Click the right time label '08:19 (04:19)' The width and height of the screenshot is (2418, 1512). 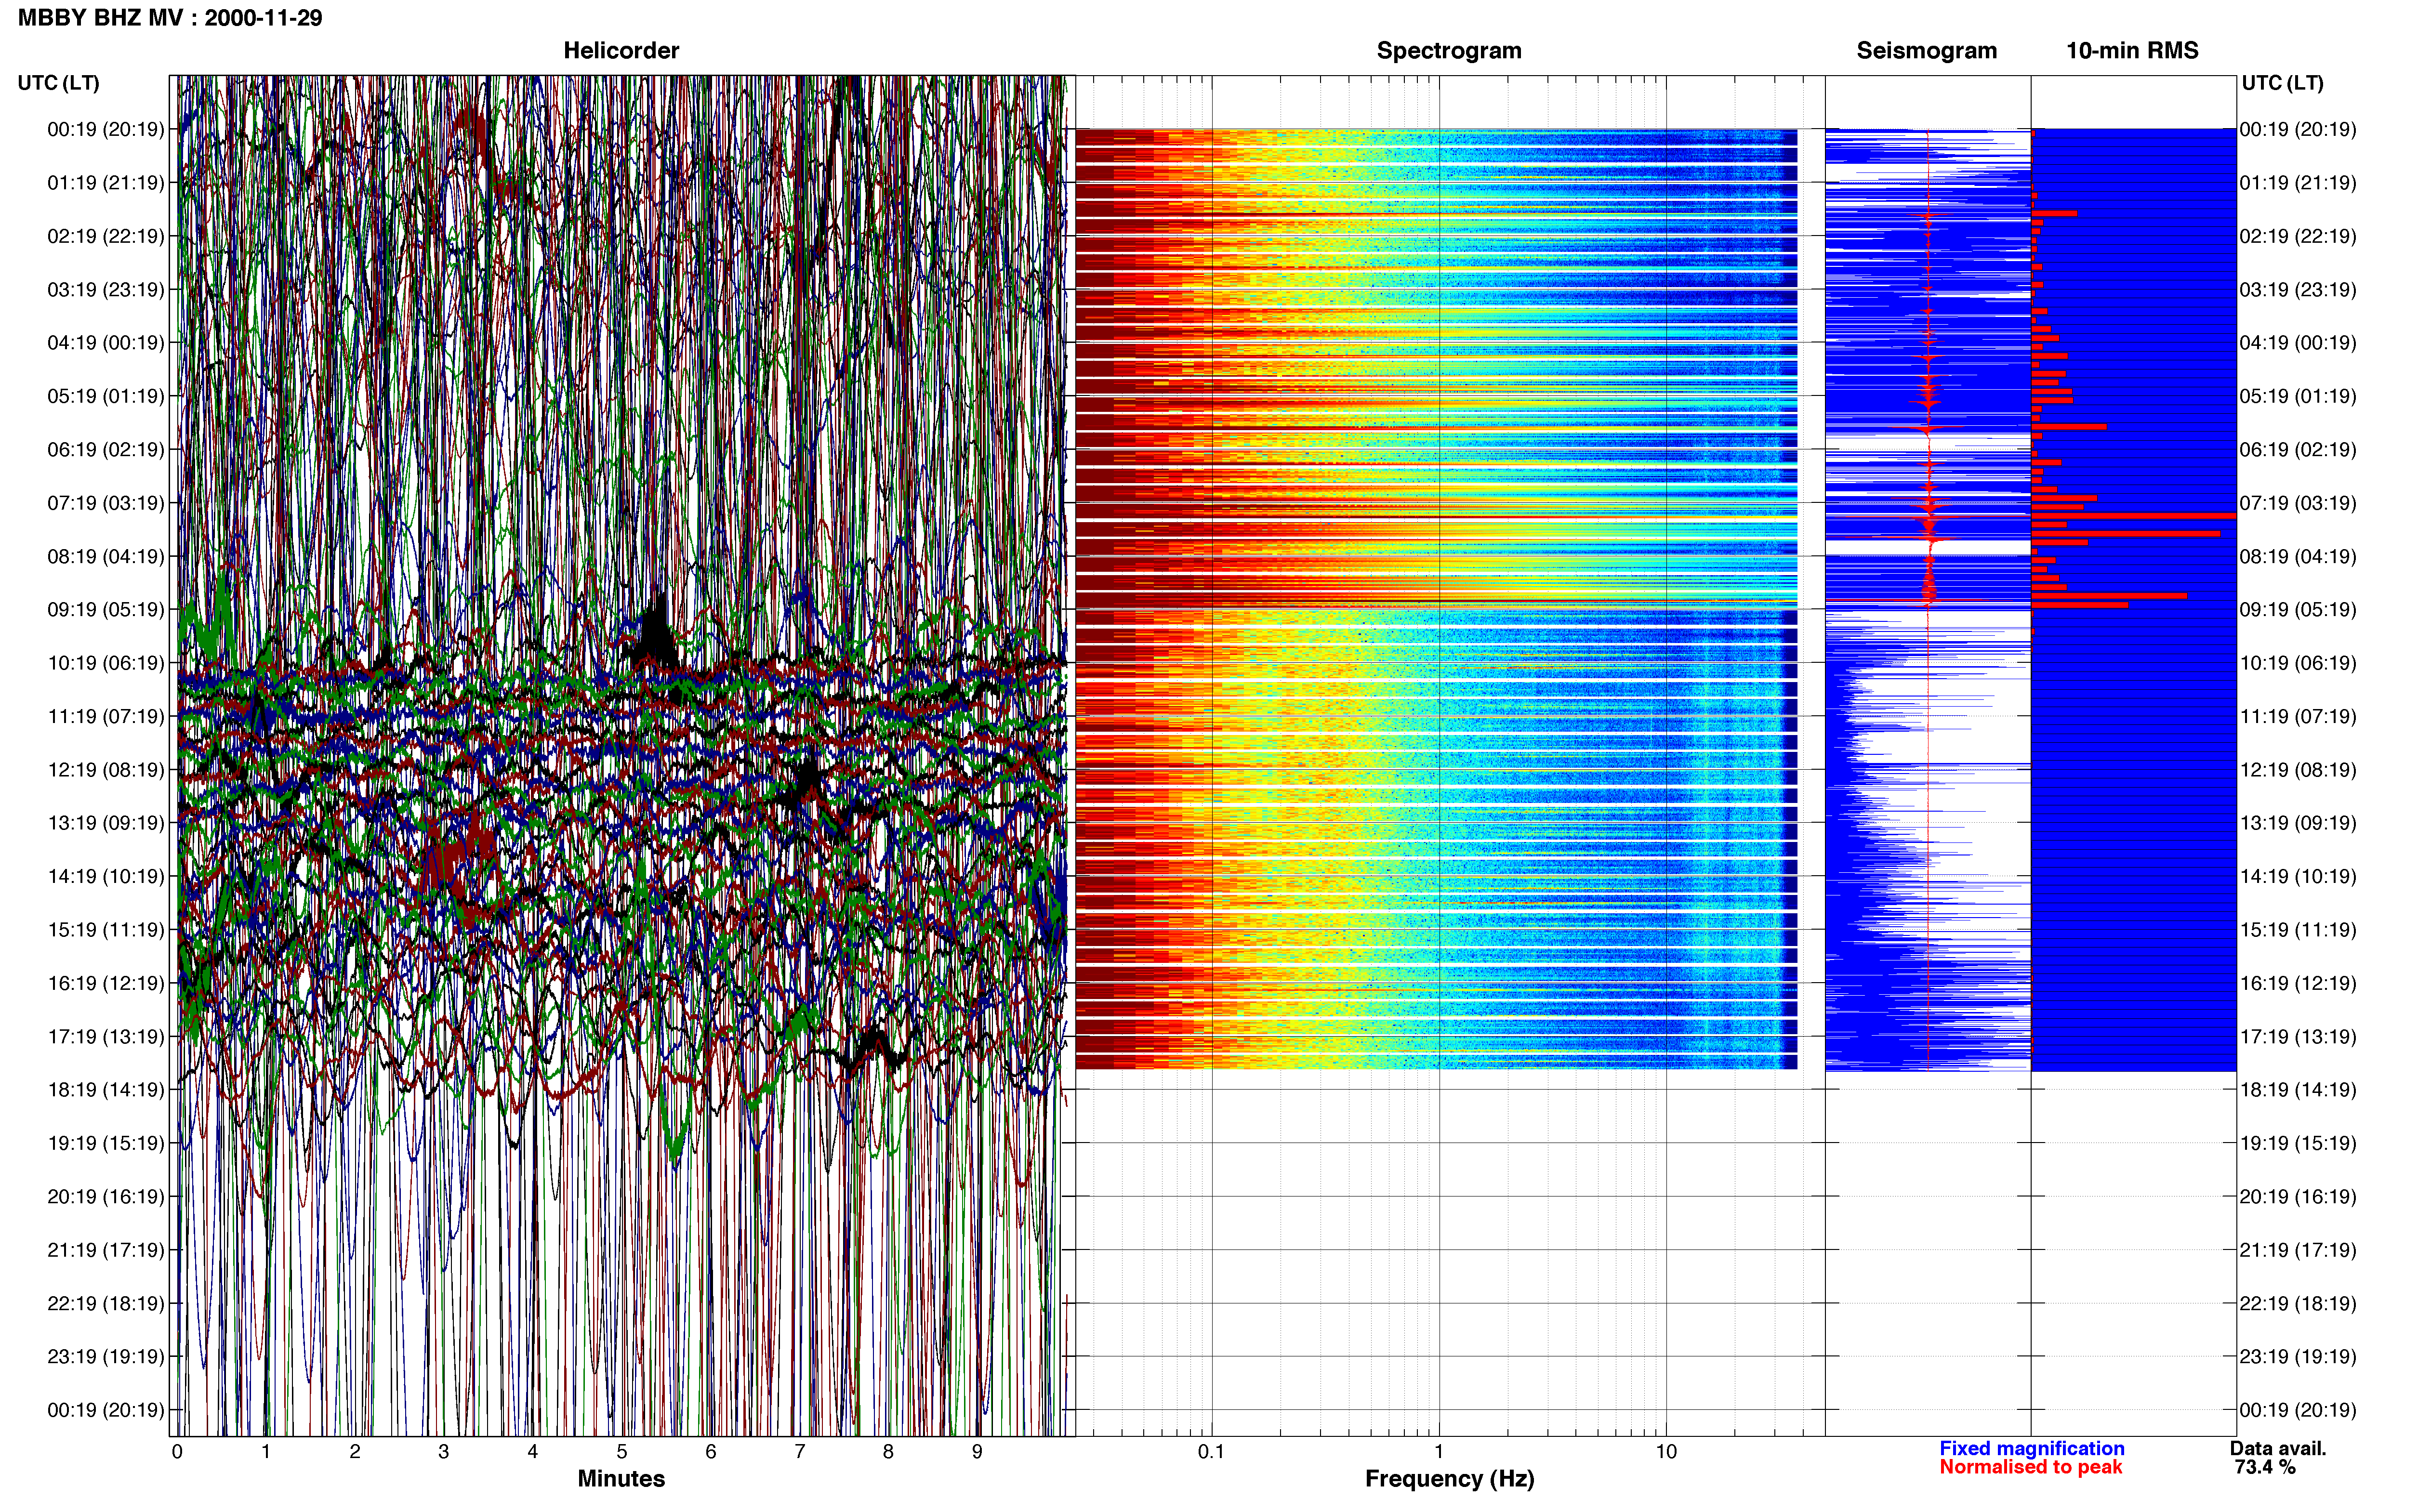pyautogui.click(x=2298, y=556)
